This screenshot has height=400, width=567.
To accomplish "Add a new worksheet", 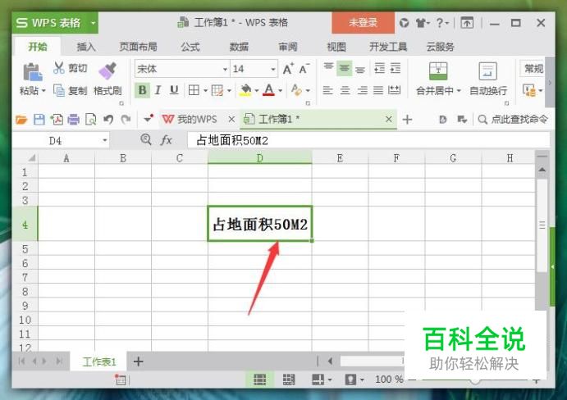I will point(138,361).
